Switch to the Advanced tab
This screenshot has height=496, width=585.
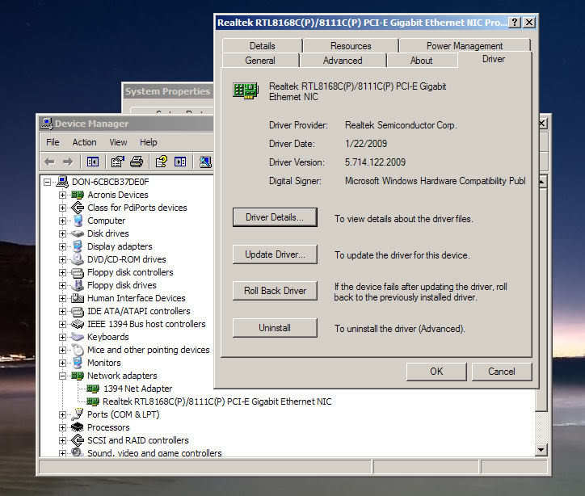coord(343,61)
